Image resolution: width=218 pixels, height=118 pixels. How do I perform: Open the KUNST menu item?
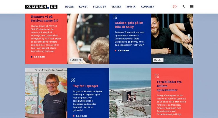tap(83, 7)
